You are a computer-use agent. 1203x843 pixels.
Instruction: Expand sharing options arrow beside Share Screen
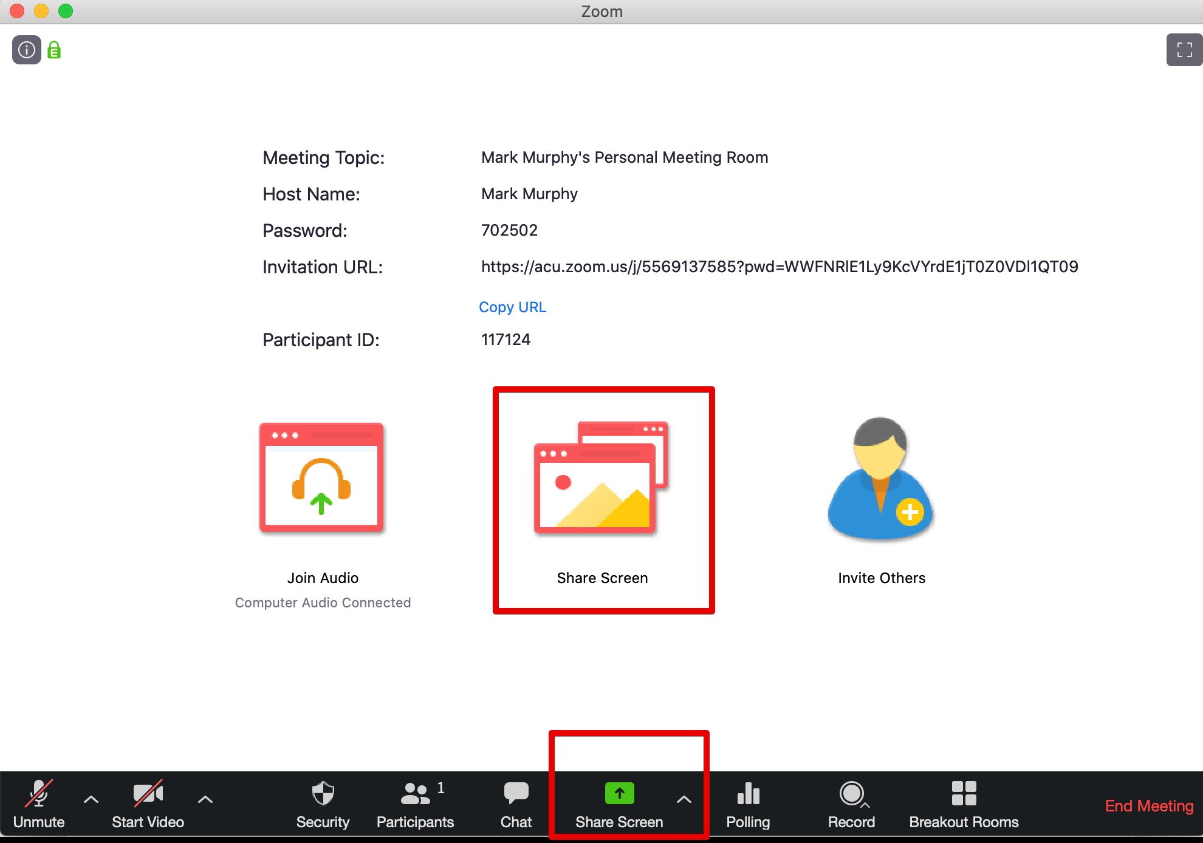[684, 799]
